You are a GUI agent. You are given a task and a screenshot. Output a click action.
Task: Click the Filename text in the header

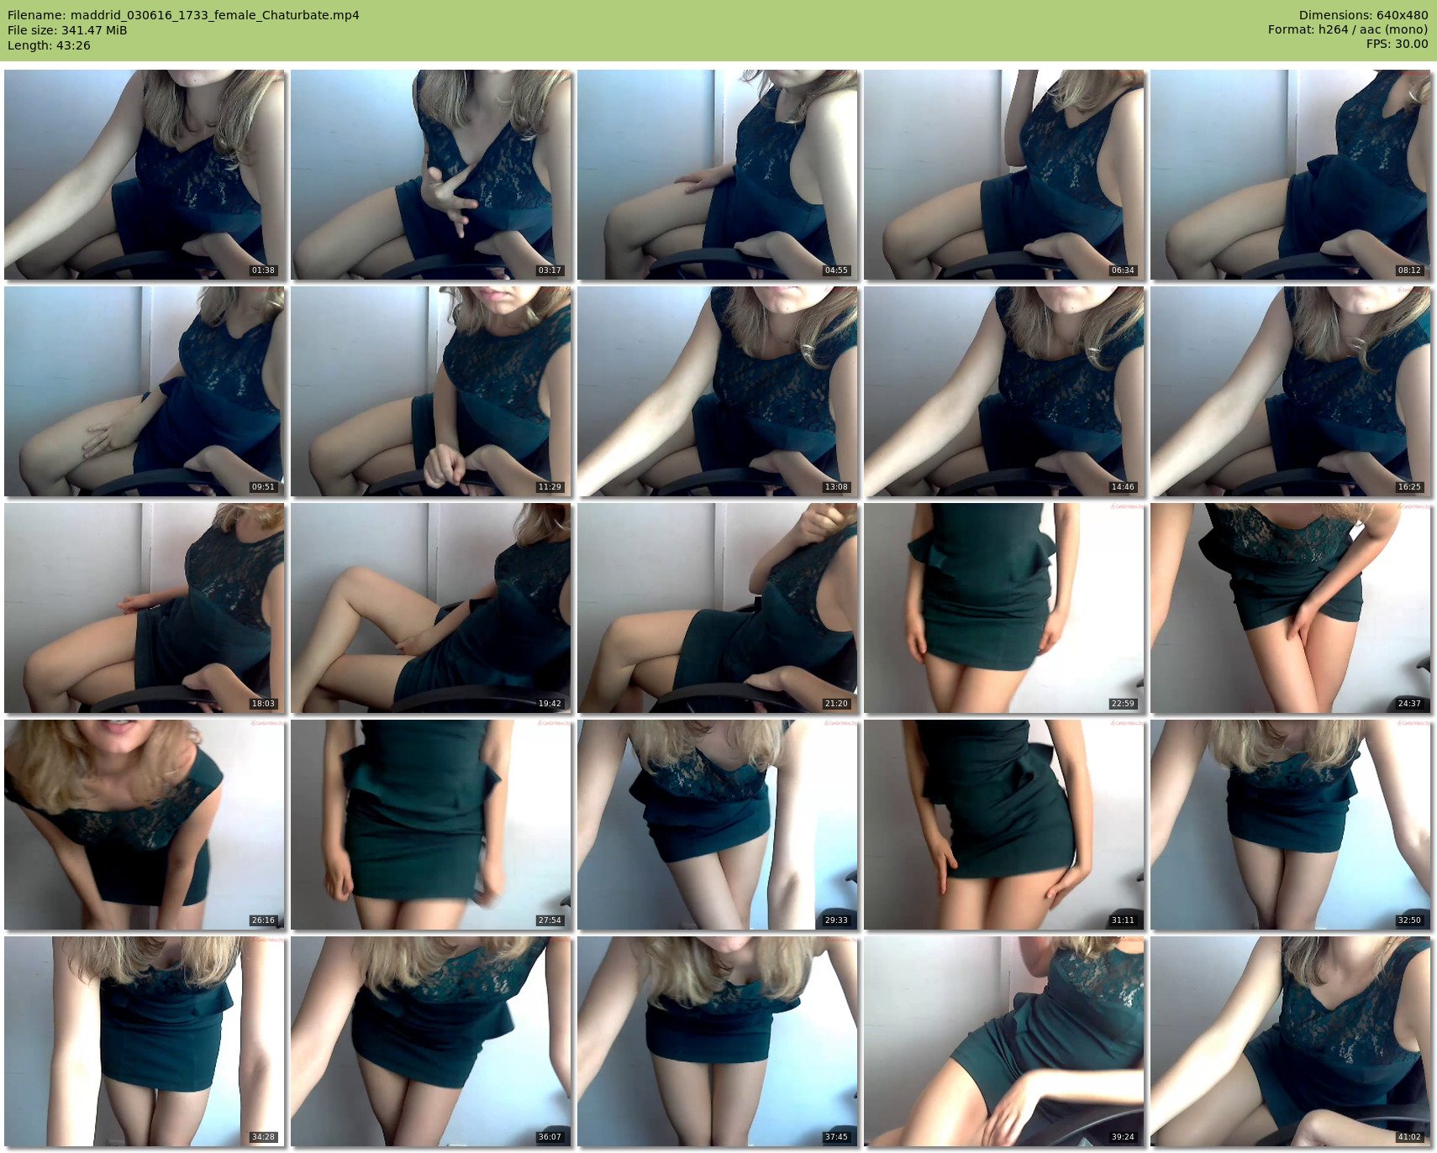coord(183,15)
